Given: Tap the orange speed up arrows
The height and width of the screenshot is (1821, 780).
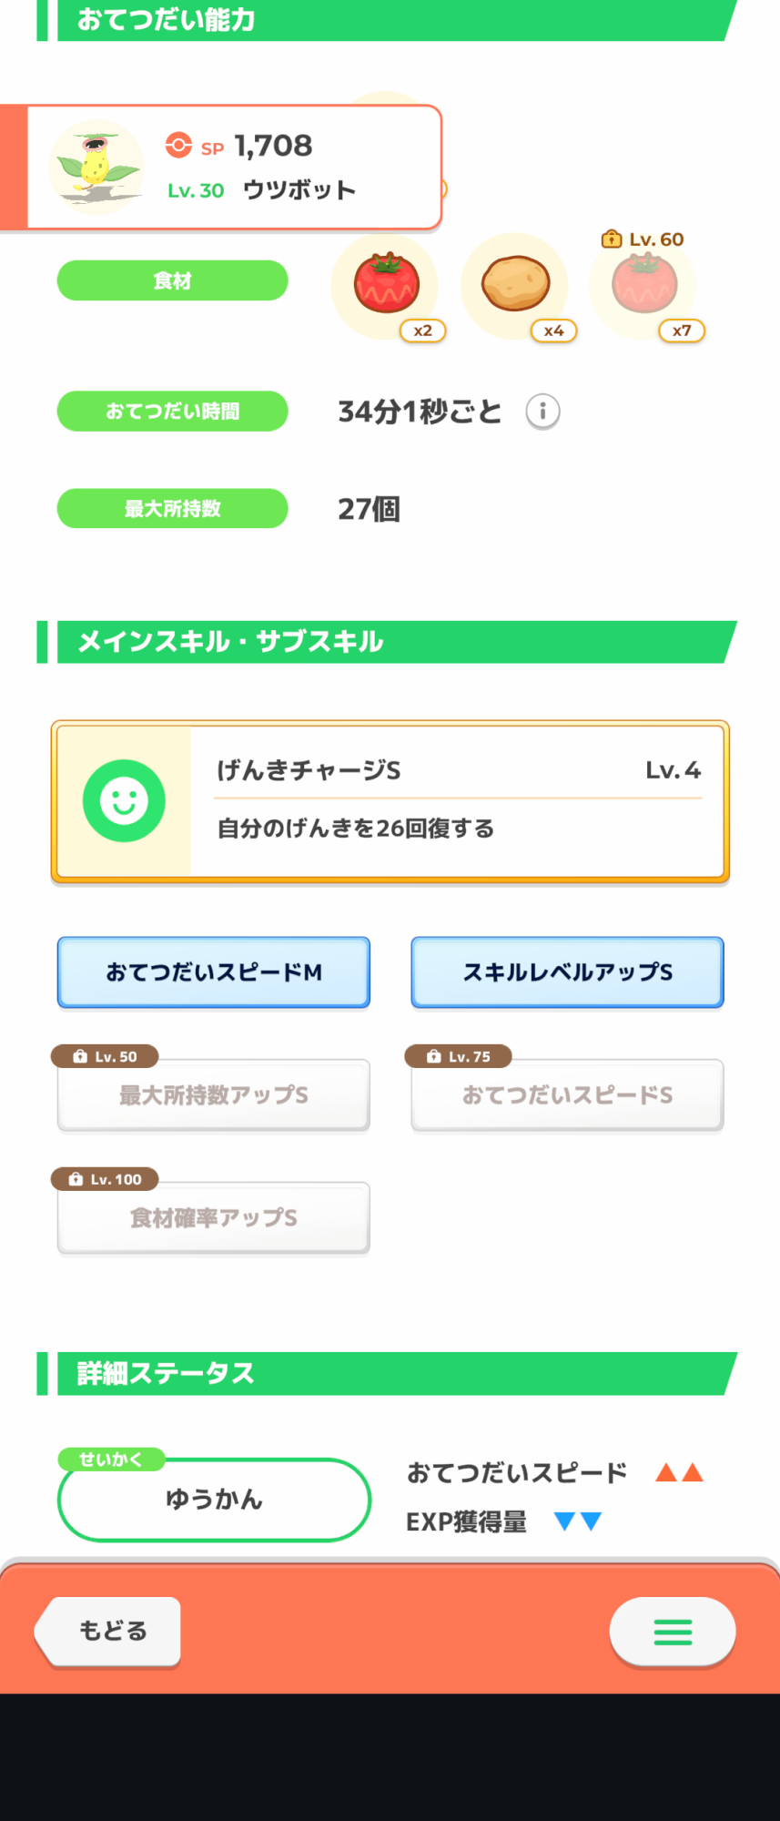Looking at the screenshot, I should click(679, 1472).
